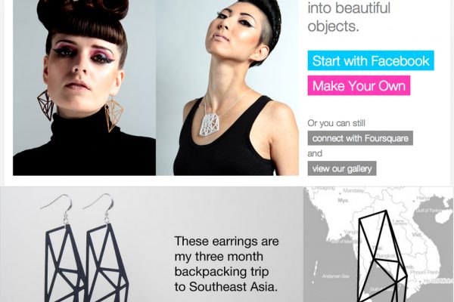The width and height of the screenshot is (454, 302).
Task: Click the gold earring on the model's ear
Action: coord(113,114)
